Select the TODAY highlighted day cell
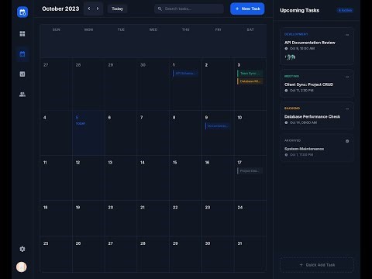 (88, 133)
